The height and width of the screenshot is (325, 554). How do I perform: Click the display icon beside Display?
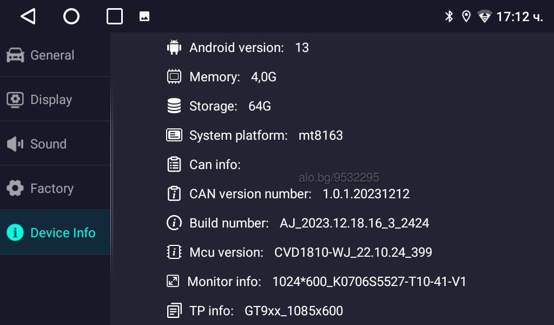click(x=15, y=100)
